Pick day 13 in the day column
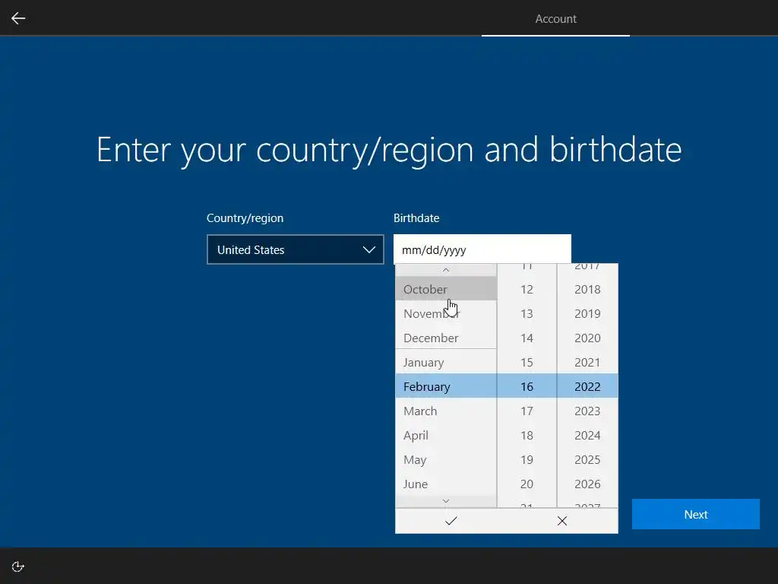 [527, 313]
